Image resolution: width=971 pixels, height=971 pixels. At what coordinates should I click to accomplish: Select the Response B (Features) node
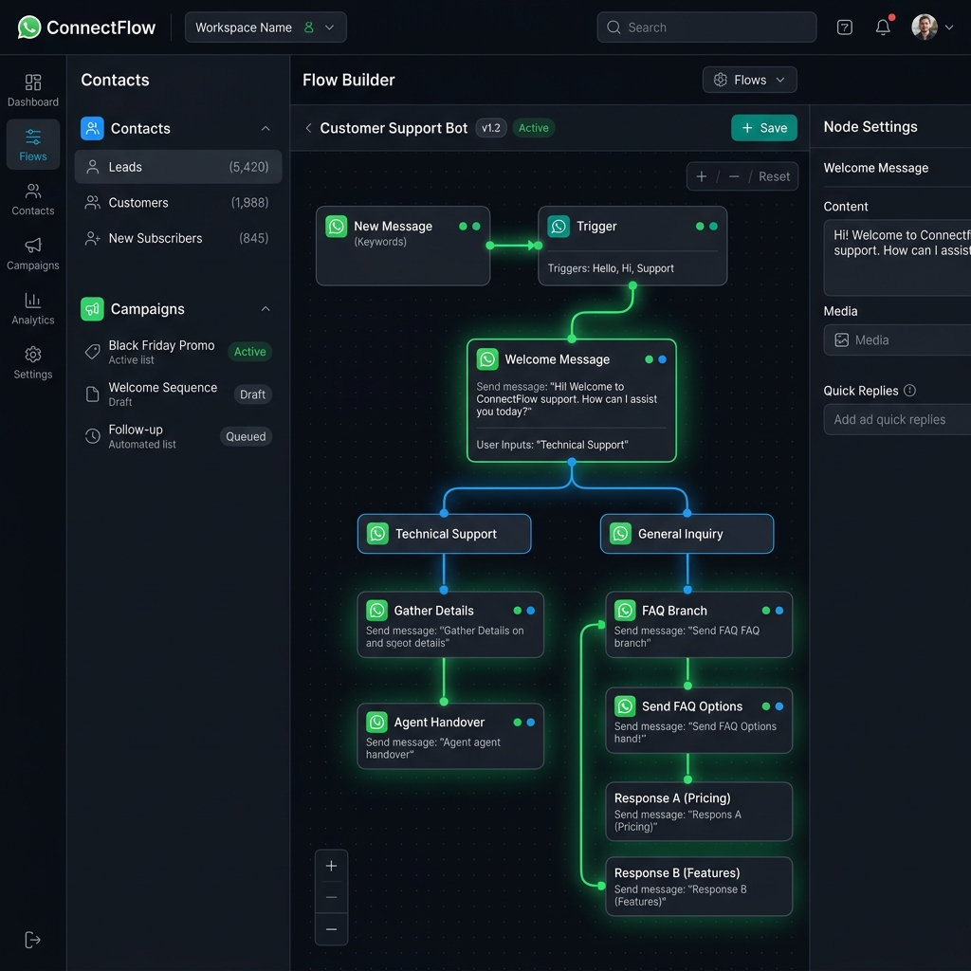click(x=699, y=887)
